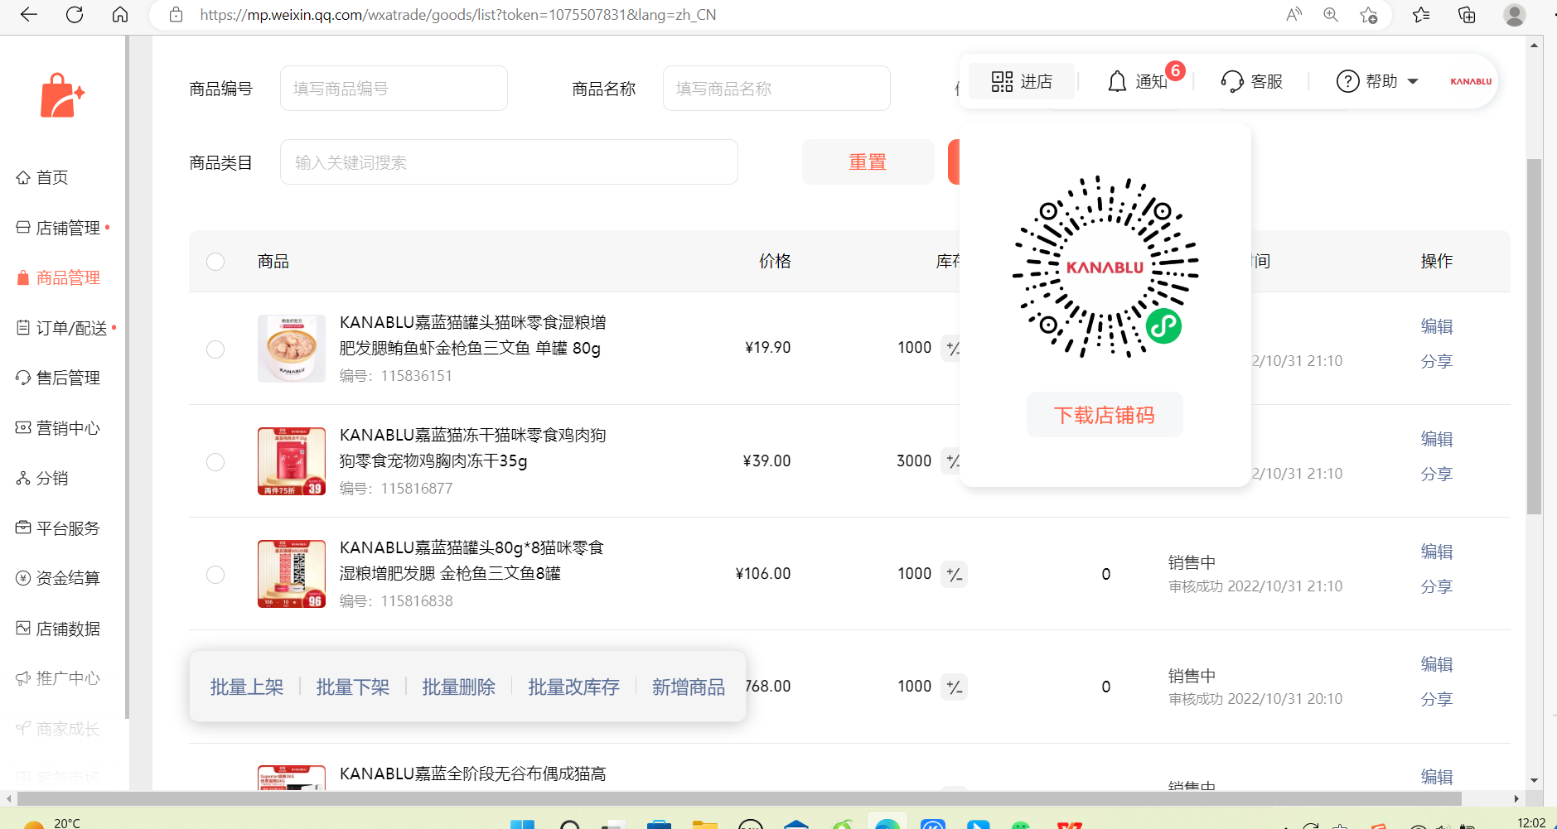Click the page horizontal scrollbar
Screen dimensions: 1557x829
coord(739,798)
